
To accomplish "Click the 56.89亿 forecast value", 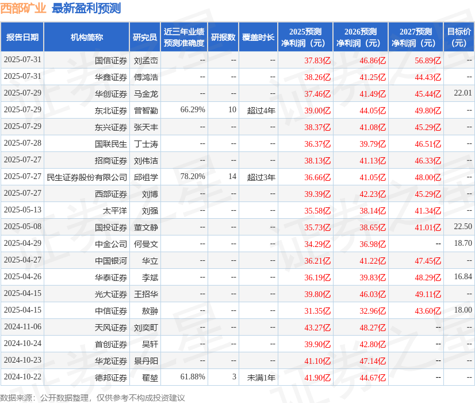I will click(428, 60).
